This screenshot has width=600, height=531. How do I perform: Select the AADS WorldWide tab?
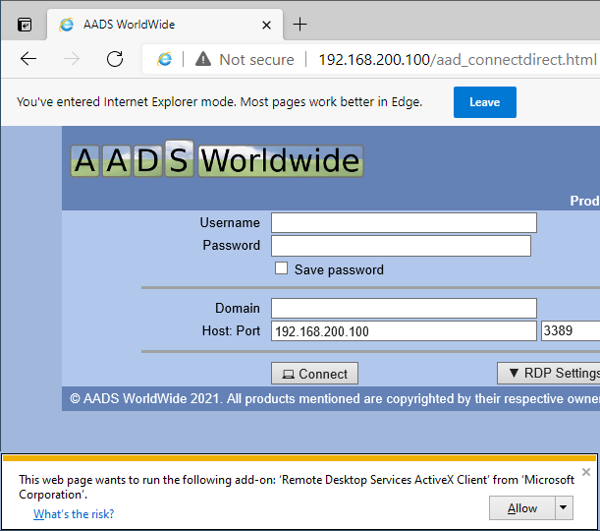(147, 25)
